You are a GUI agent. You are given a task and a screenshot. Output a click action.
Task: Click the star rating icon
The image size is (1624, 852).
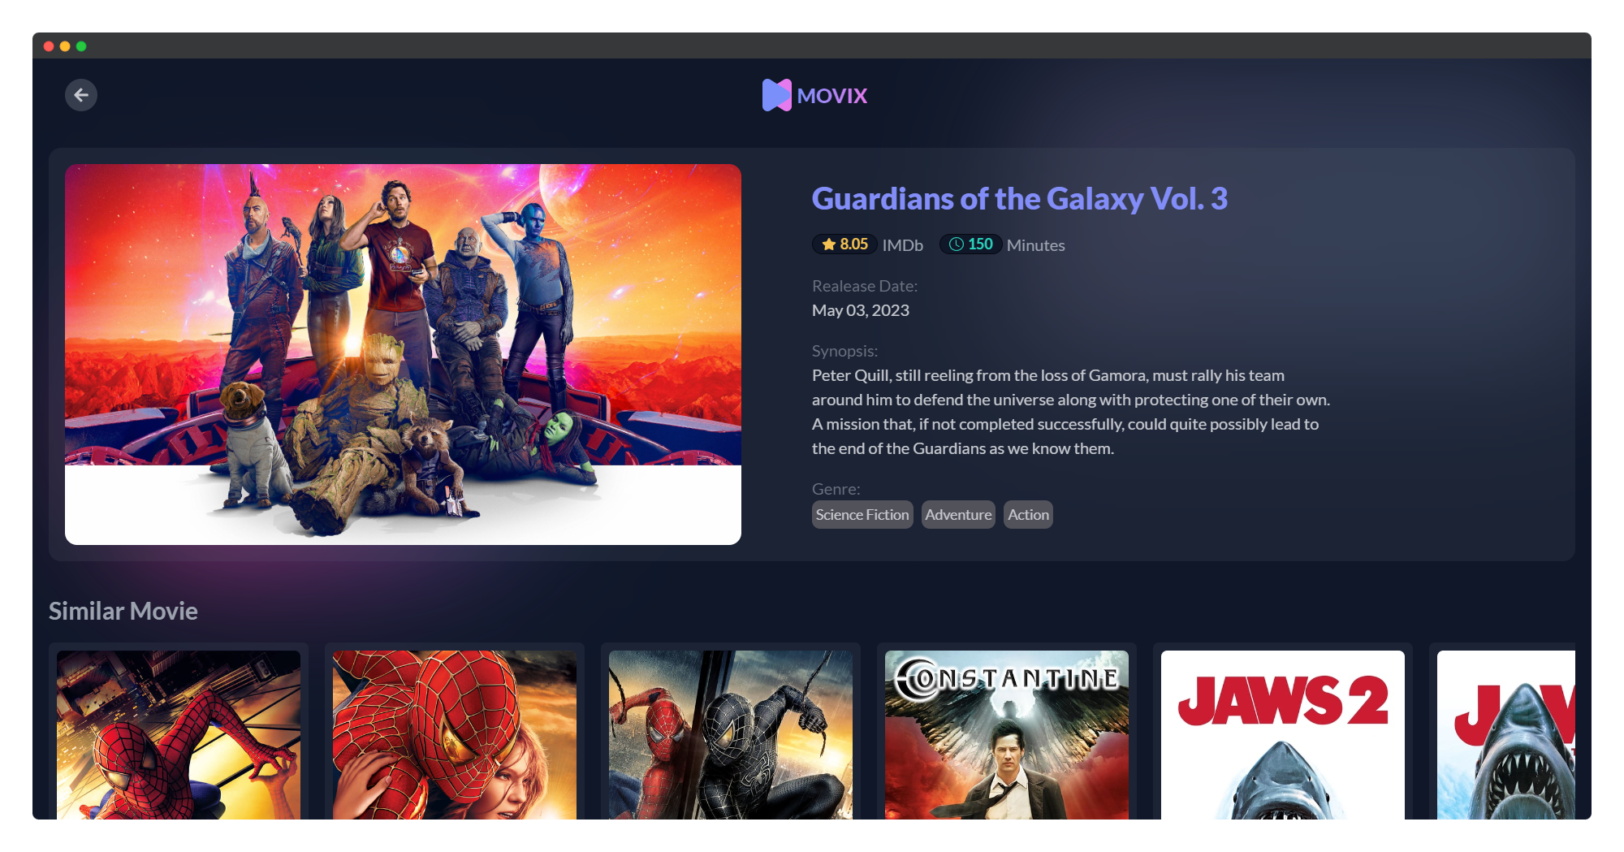pos(828,244)
